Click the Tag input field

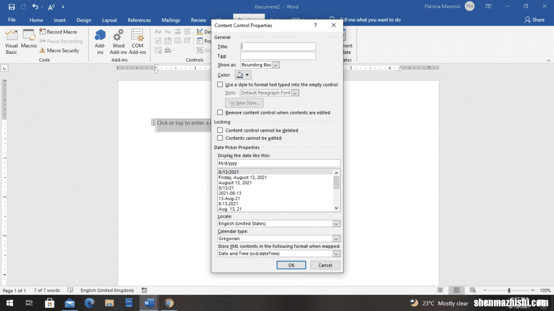tap(278, 56)
